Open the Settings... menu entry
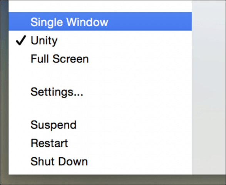 pyautogui.click(x=100, y=92)
